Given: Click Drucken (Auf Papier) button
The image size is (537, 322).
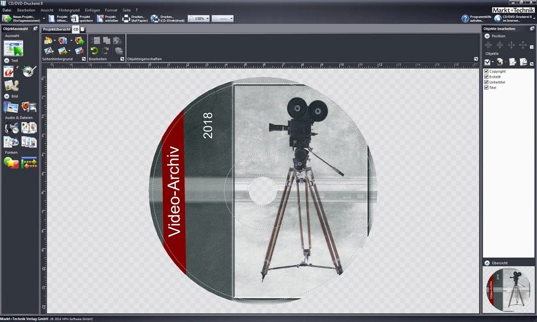Looking at the screenshot, I should (135, 18).
